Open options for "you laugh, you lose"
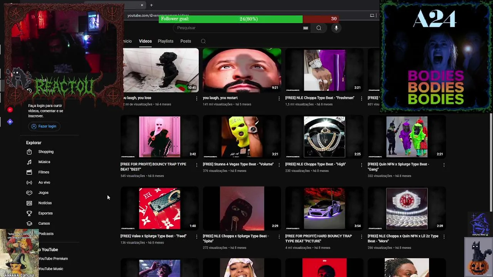This screenshot has height=277, width=493. [x=196, y=98]
